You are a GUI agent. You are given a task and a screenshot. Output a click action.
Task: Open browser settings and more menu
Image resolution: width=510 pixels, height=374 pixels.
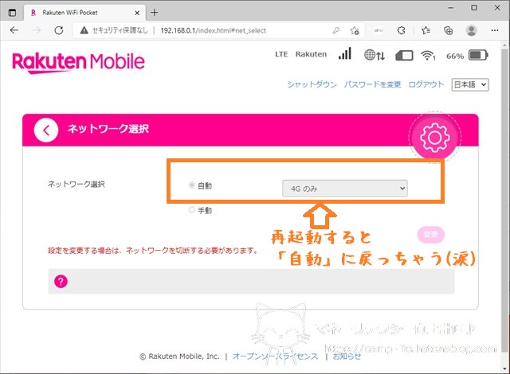pyautogui.click(x=495, y=30)
